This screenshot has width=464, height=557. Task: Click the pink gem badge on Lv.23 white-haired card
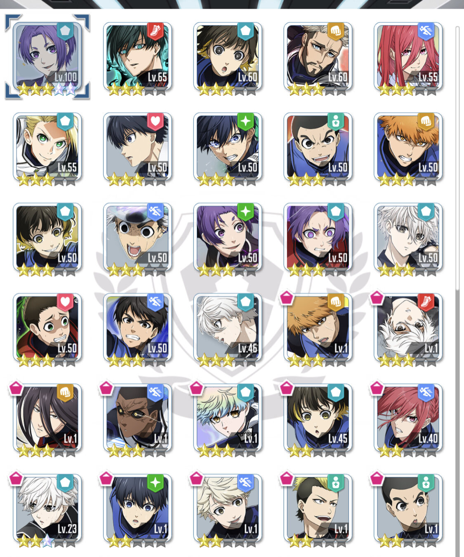pyautogui.click(x=16, y=478)
